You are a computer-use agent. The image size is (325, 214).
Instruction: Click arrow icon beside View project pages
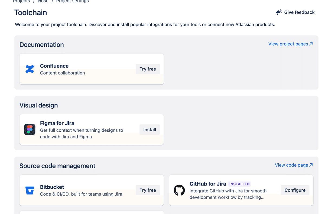[x=311, y=44]
